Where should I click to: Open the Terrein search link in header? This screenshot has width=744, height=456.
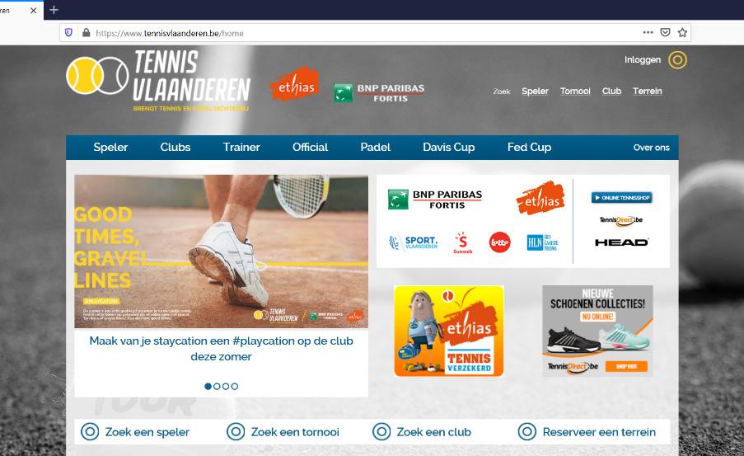pos(648,91)
